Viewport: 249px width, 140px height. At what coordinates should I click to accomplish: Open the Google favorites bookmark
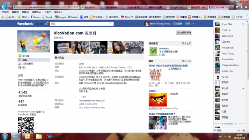click(60, 17)
